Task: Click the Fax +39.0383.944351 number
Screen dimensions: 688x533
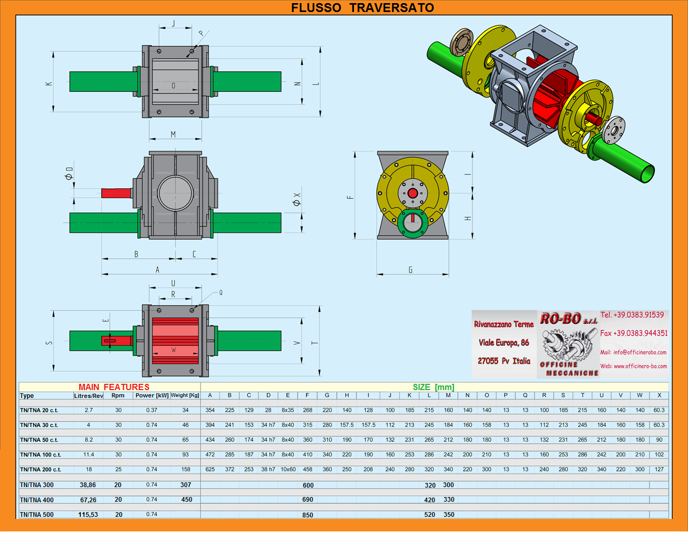Action: [633, 333]
